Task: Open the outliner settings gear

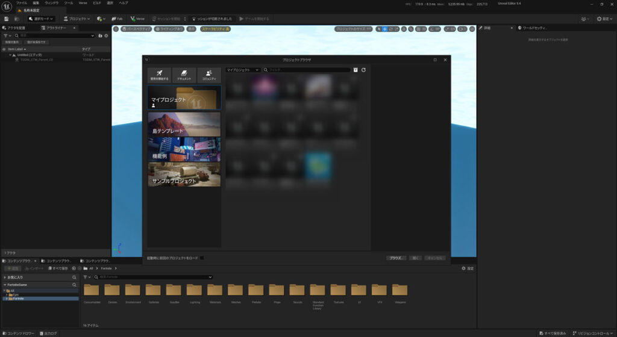Action: tap(106, 36)
